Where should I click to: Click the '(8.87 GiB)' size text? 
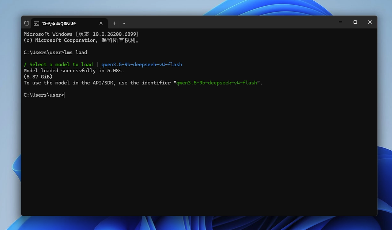coord(38,77)
